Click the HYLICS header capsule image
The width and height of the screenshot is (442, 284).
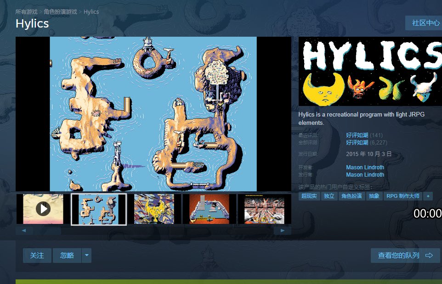point(370,72)
